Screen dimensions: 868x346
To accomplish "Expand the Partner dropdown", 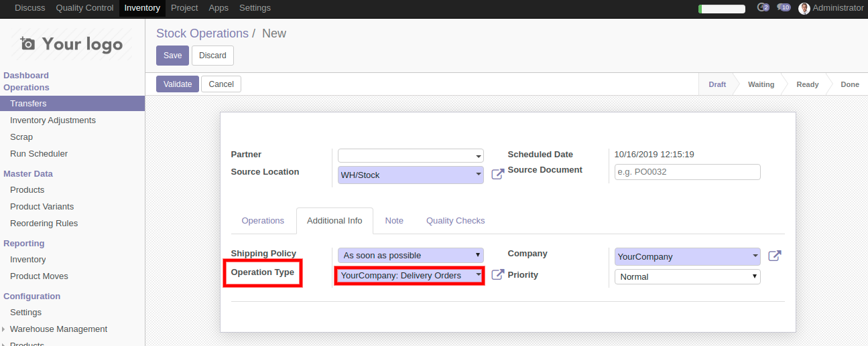I will pyautogui.click(x=410, y=156).
